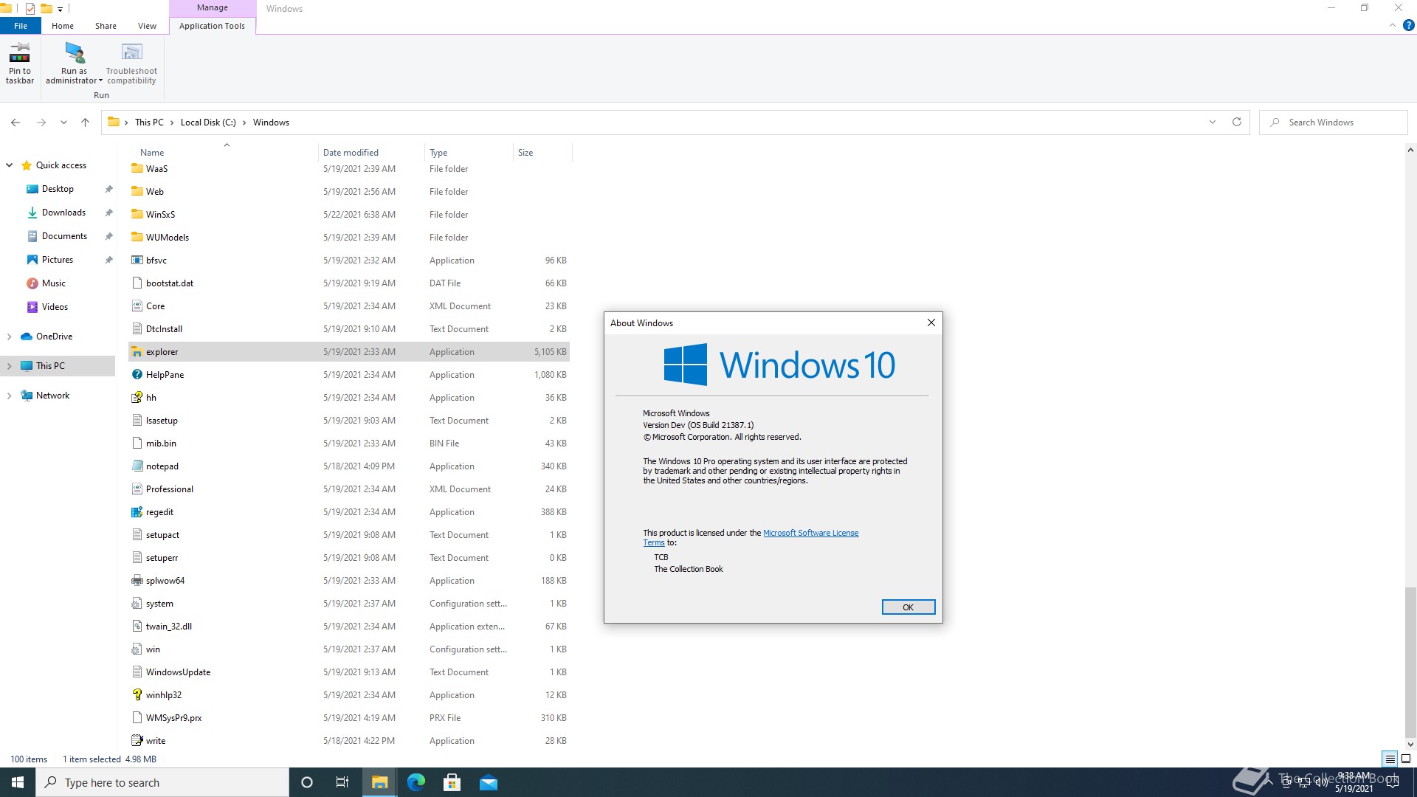Viewport: 1417px width, 797px height.
Task: Switch to the Home ribbon tab
Action: [x=63, y=26]
